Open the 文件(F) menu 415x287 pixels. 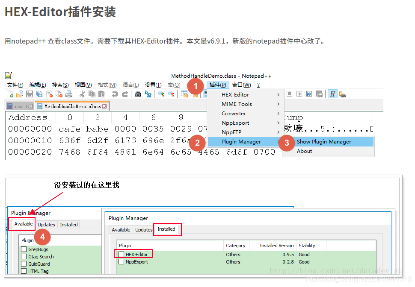click(x=15, y=85)
